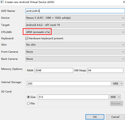The width and height of the screenshot is (125, 120).
Task: Open Internal Storage MiB unit dropdown
Action: pos(118,83)
